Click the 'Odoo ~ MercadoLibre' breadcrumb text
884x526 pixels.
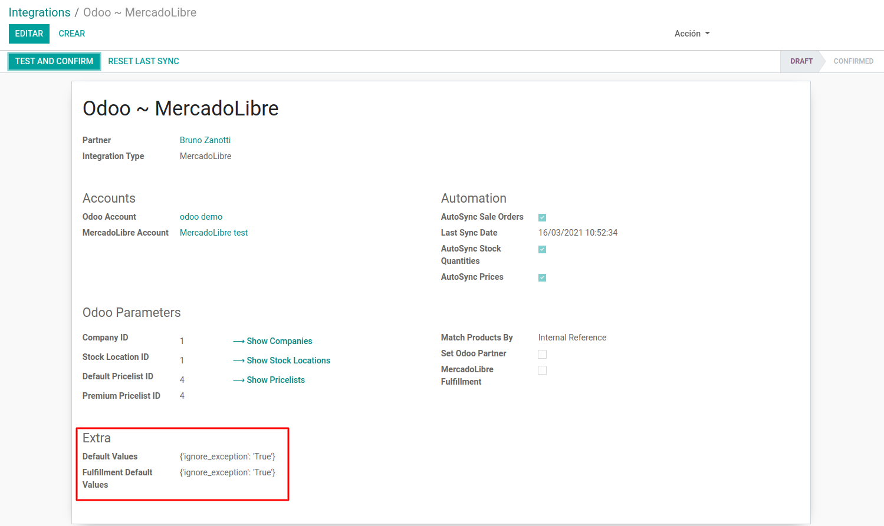[x=140, y=12]
